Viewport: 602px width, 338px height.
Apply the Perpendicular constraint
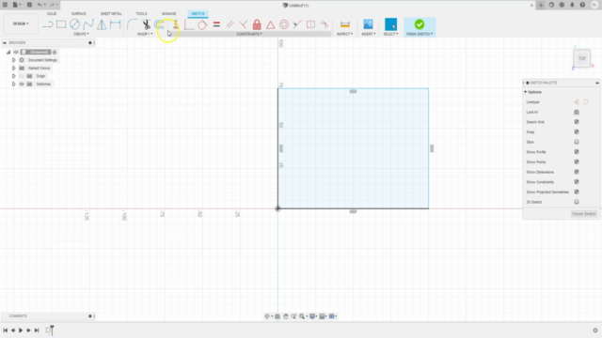[244, 24]
